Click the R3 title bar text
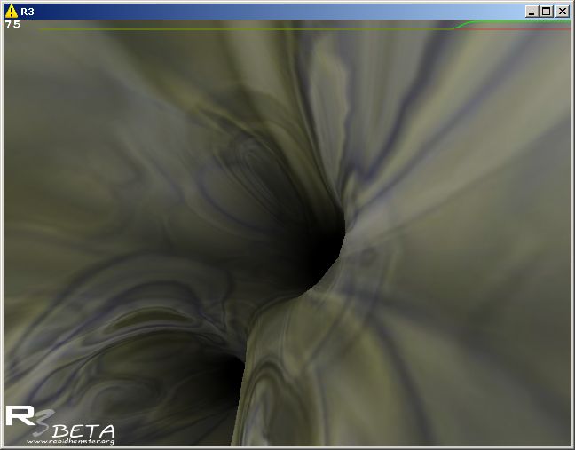 (x=27, y=12)
